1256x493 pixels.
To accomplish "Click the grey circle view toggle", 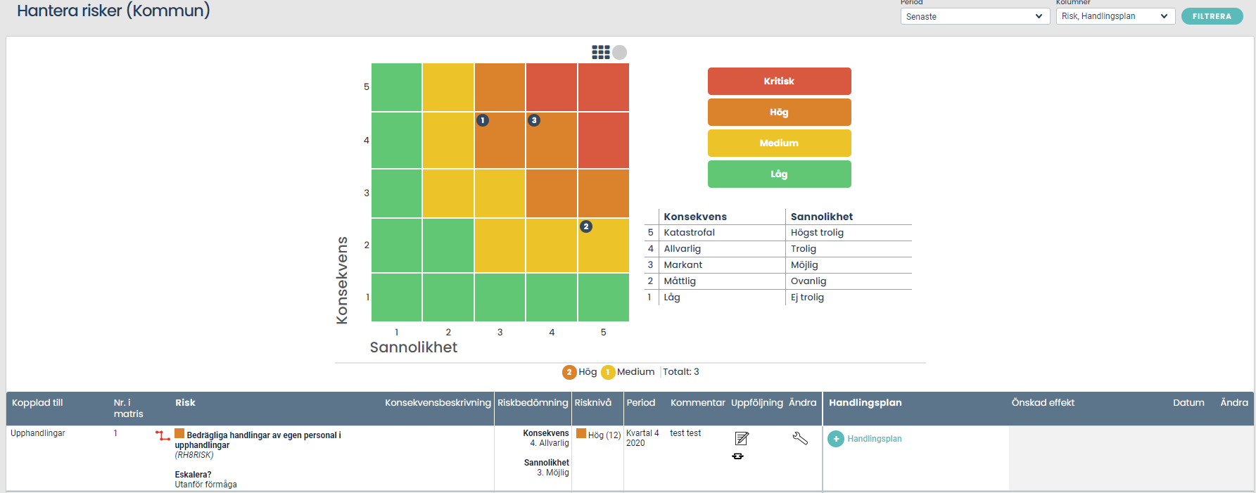I will (619, 52).
